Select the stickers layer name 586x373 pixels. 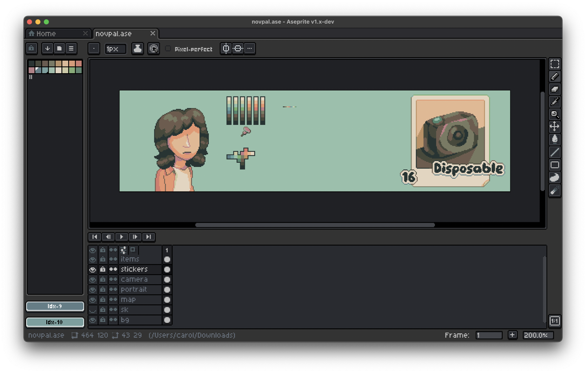pyautogui.click(x=140, y=270)
